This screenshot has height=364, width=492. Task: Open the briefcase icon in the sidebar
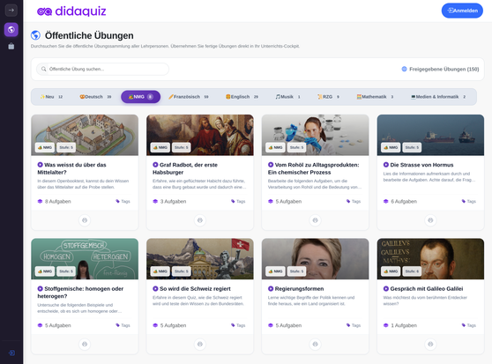click(x=11, y=46)
